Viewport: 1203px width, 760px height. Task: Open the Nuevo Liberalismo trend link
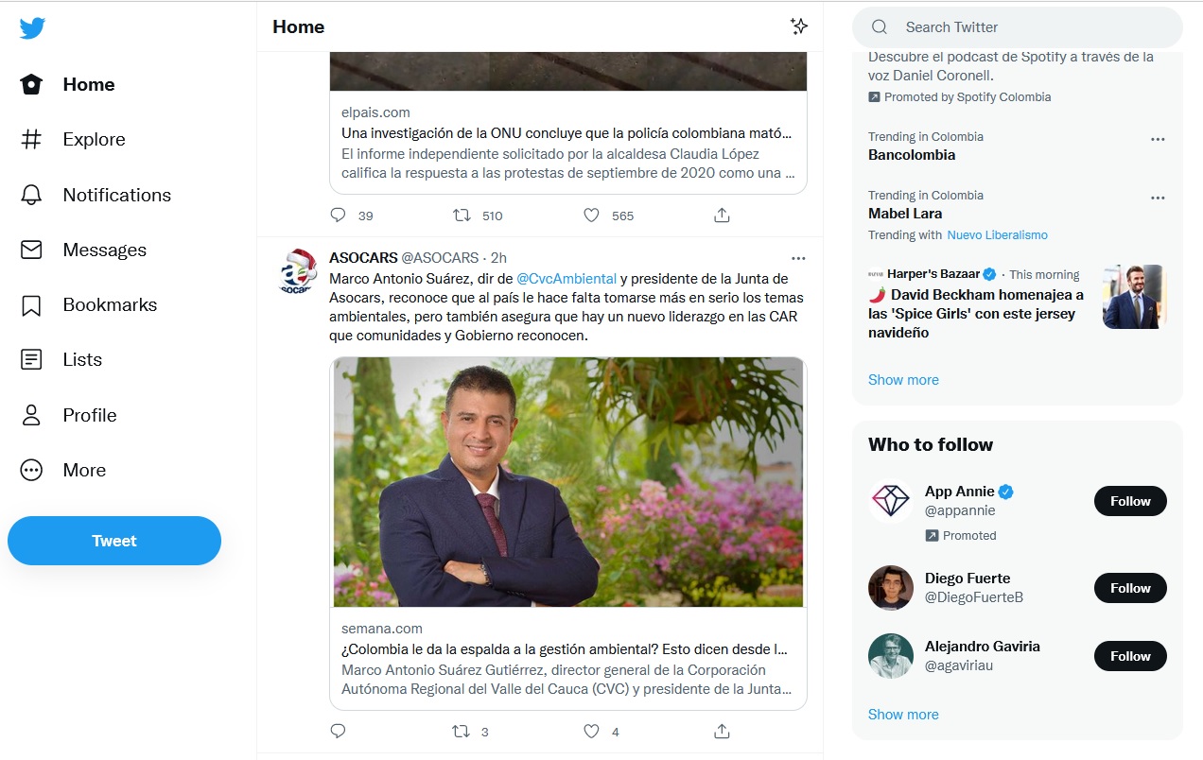pos(997,235)
